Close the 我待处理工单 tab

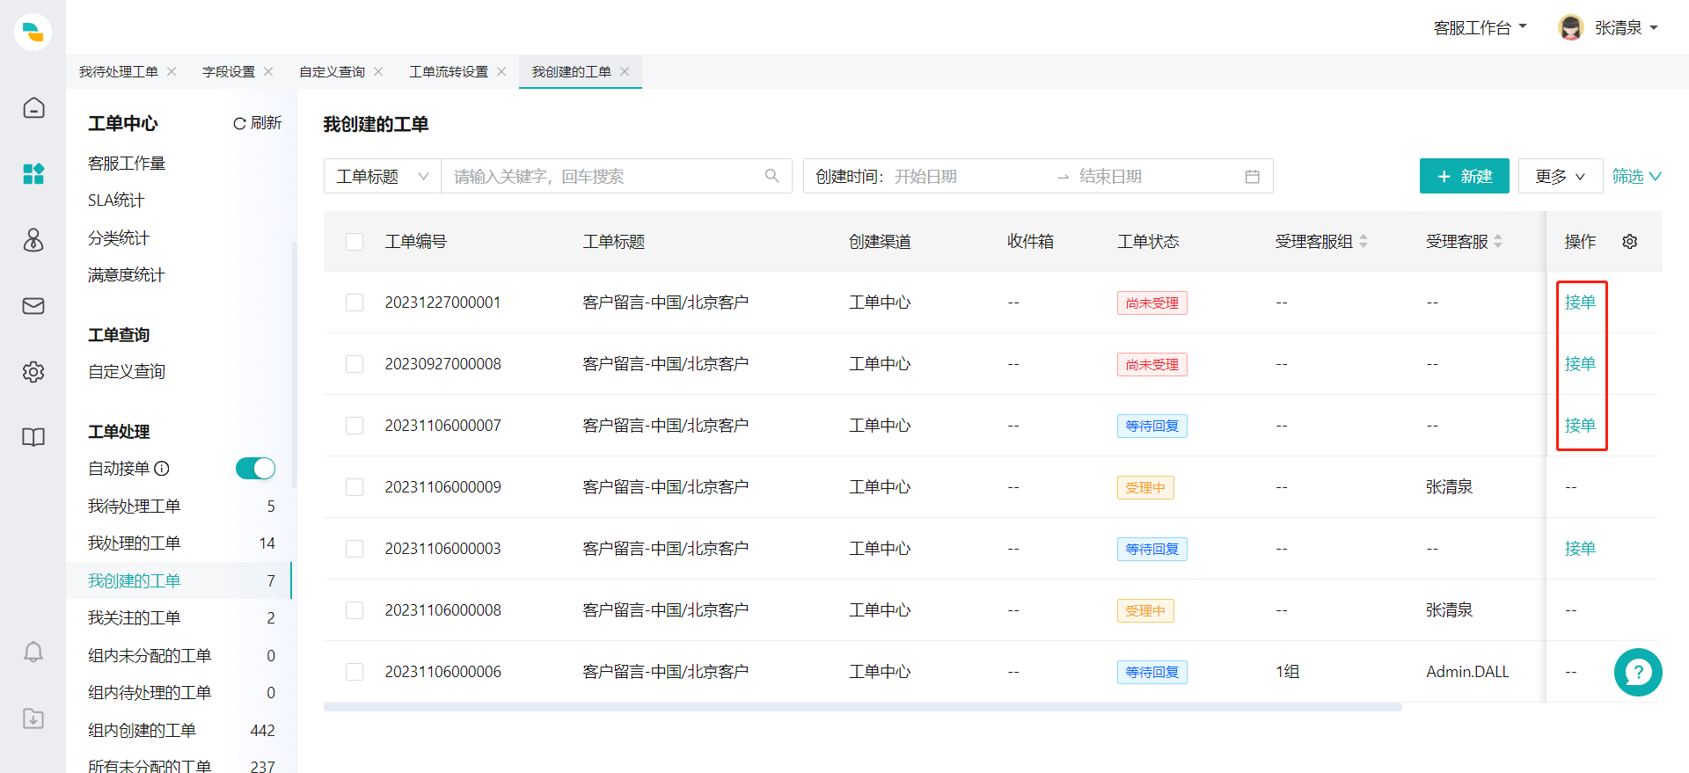[x=172, y=71]
